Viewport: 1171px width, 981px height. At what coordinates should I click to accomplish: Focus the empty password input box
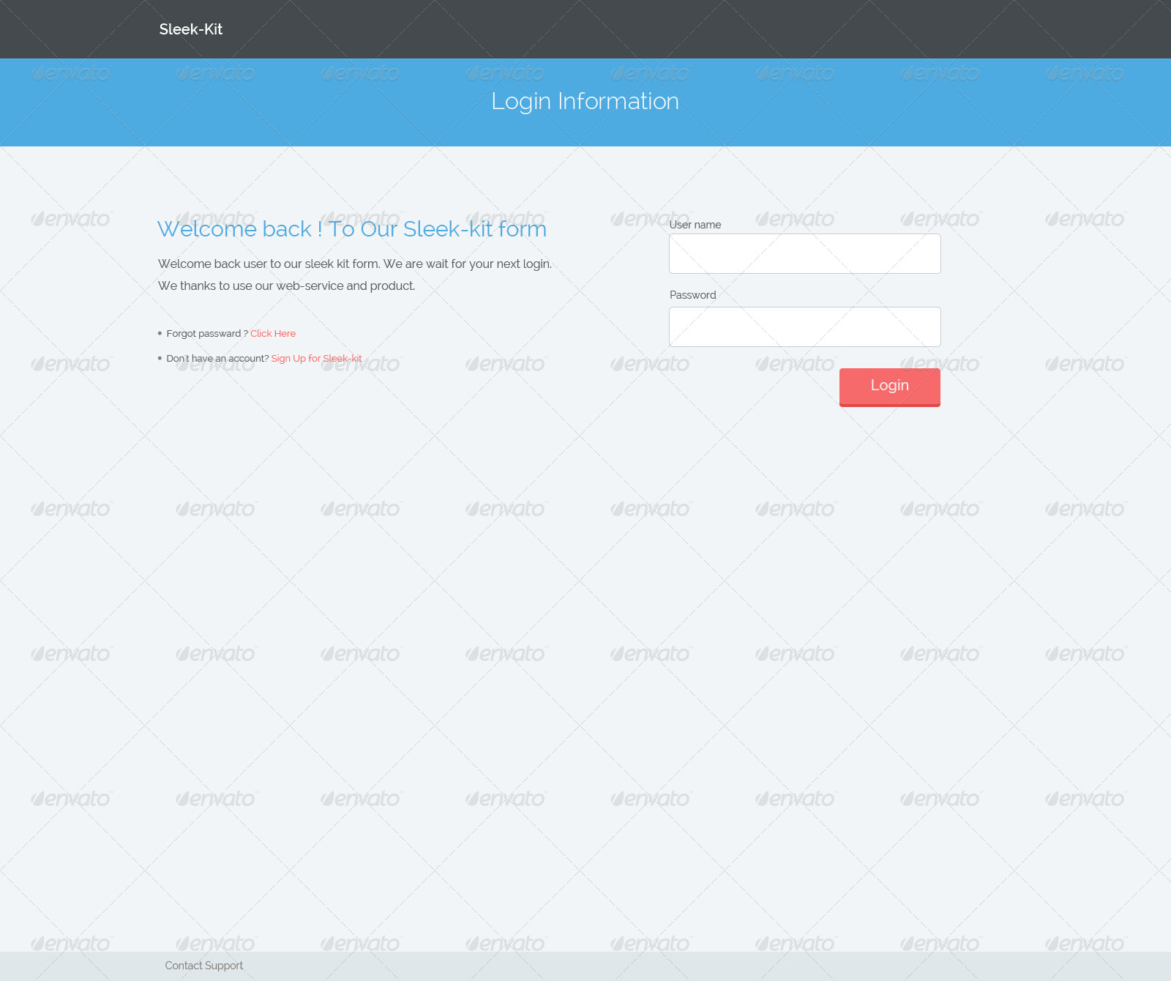pos(804,327)
